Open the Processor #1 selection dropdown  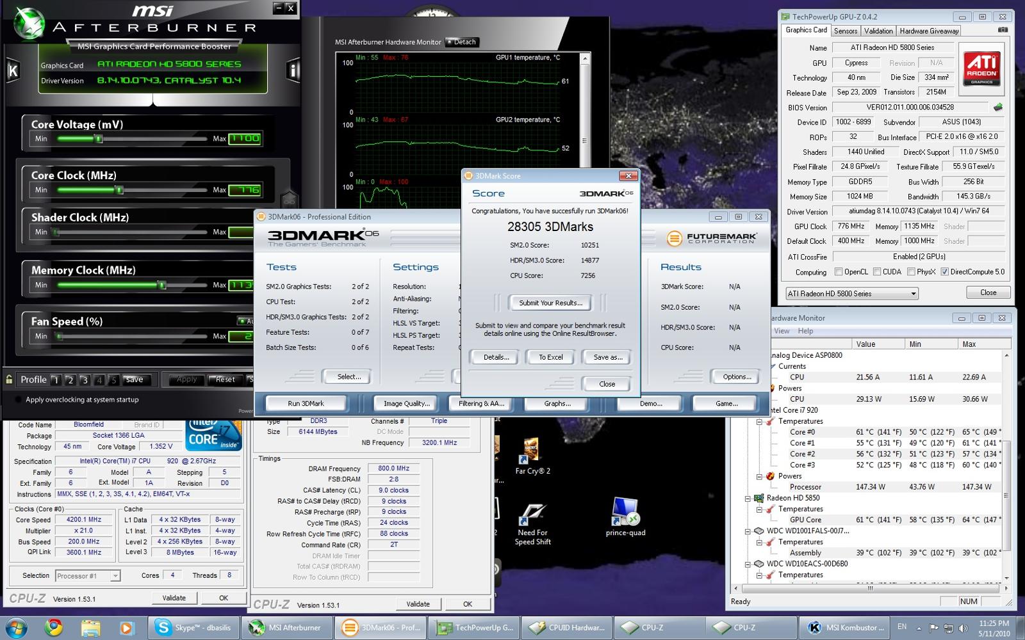(87, 576)
